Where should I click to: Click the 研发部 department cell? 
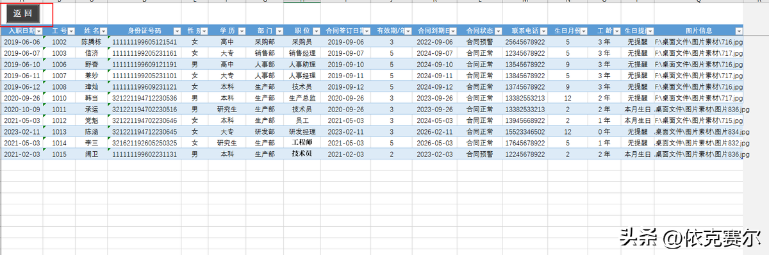(265, 131)
